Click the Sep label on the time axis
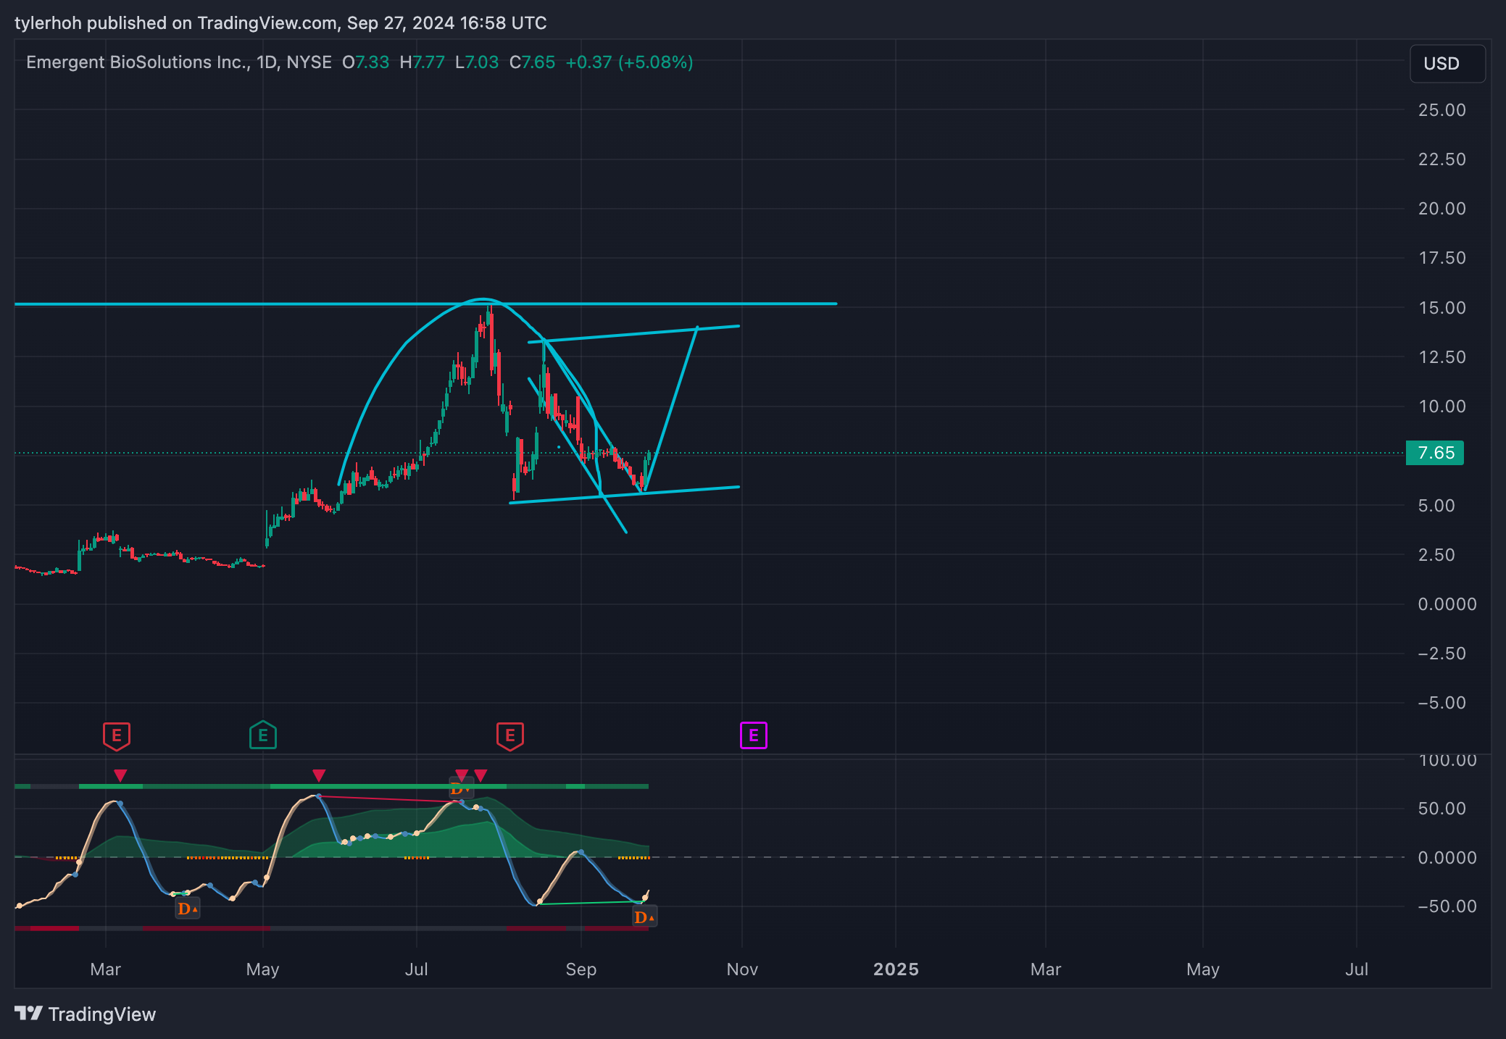 click(581, 969)
